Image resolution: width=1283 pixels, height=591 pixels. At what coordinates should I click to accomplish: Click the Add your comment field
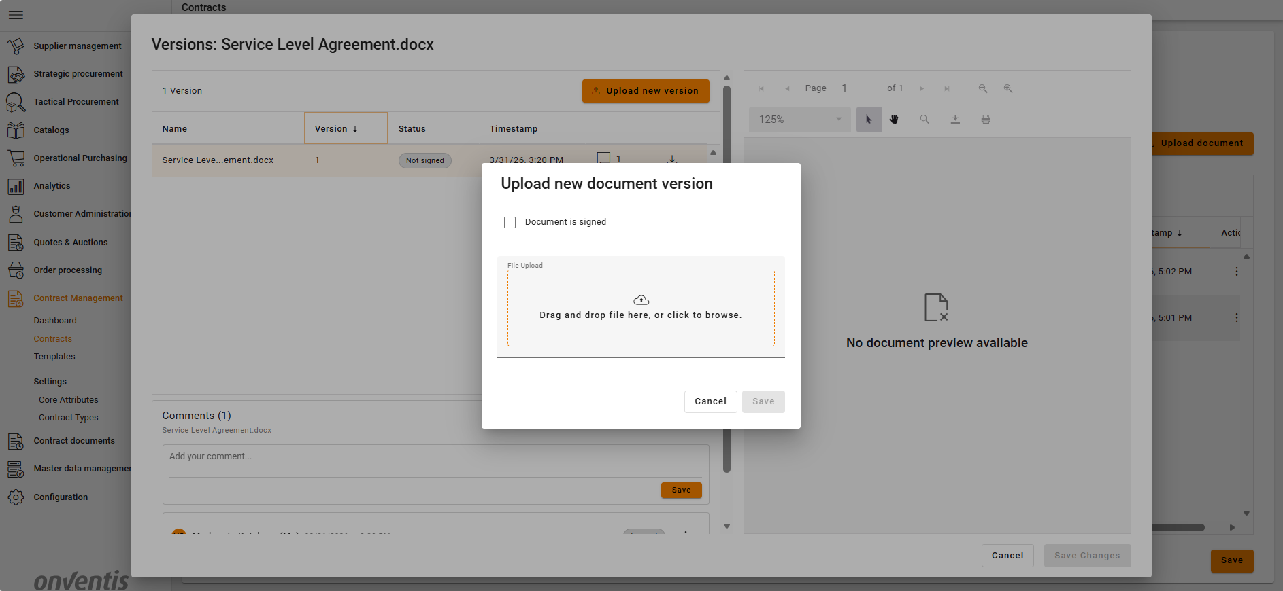435,456
